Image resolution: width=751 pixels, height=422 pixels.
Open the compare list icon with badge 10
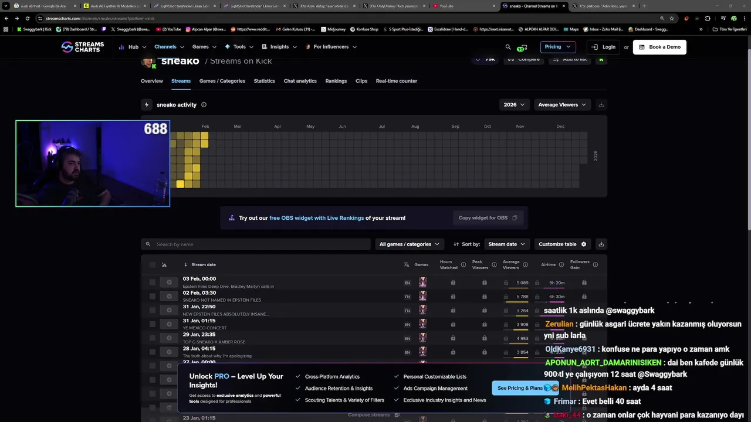pos(522,47)
